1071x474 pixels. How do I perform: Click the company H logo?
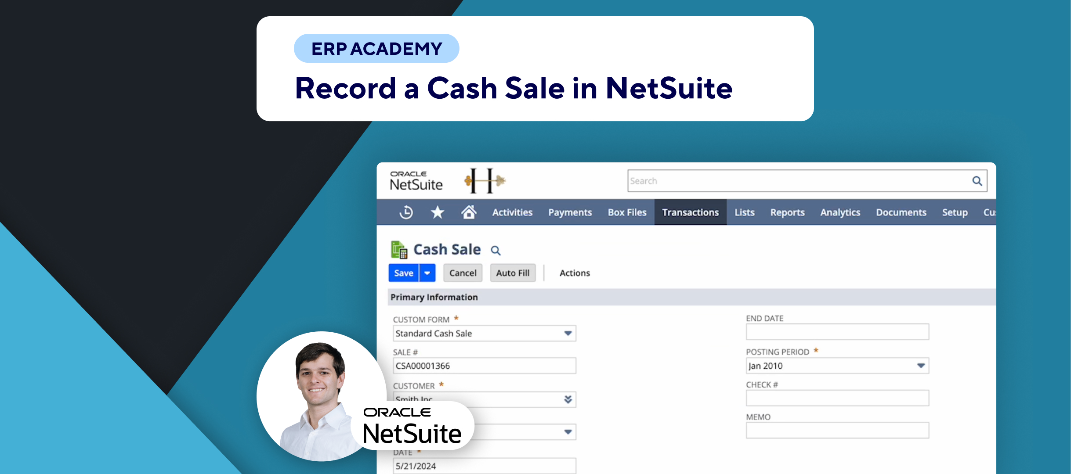[x=485, y=180]
